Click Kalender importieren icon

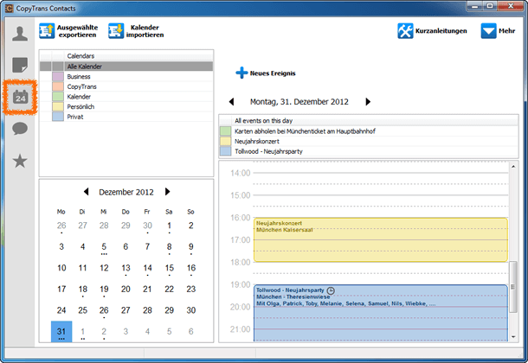[116, 31]
